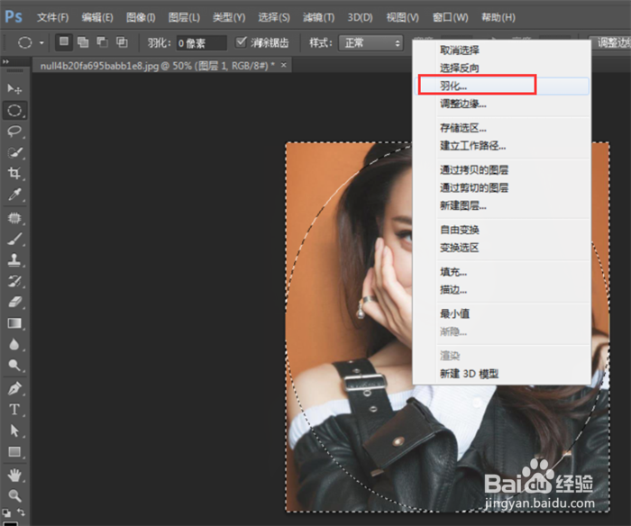The image size is (631, 526).
Task: Select the Brush tool
Action: pos(14,239)
